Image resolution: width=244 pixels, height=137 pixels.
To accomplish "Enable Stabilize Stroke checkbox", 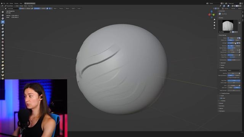I will (x=221, y=93).
